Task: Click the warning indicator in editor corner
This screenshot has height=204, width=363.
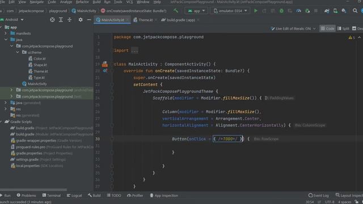Action: coord(352,37)
